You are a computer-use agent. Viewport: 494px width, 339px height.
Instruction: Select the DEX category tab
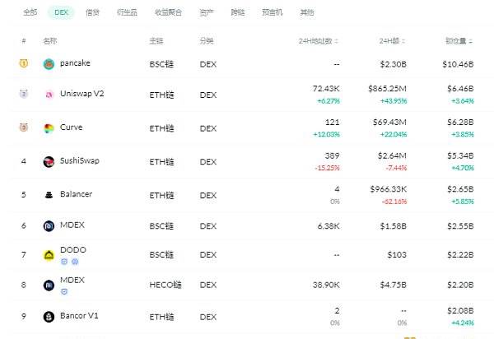click(61, 12)
